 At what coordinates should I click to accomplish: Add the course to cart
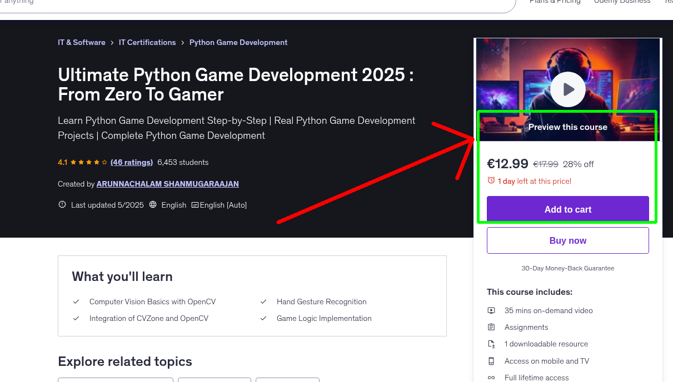[x=567, y=209]
